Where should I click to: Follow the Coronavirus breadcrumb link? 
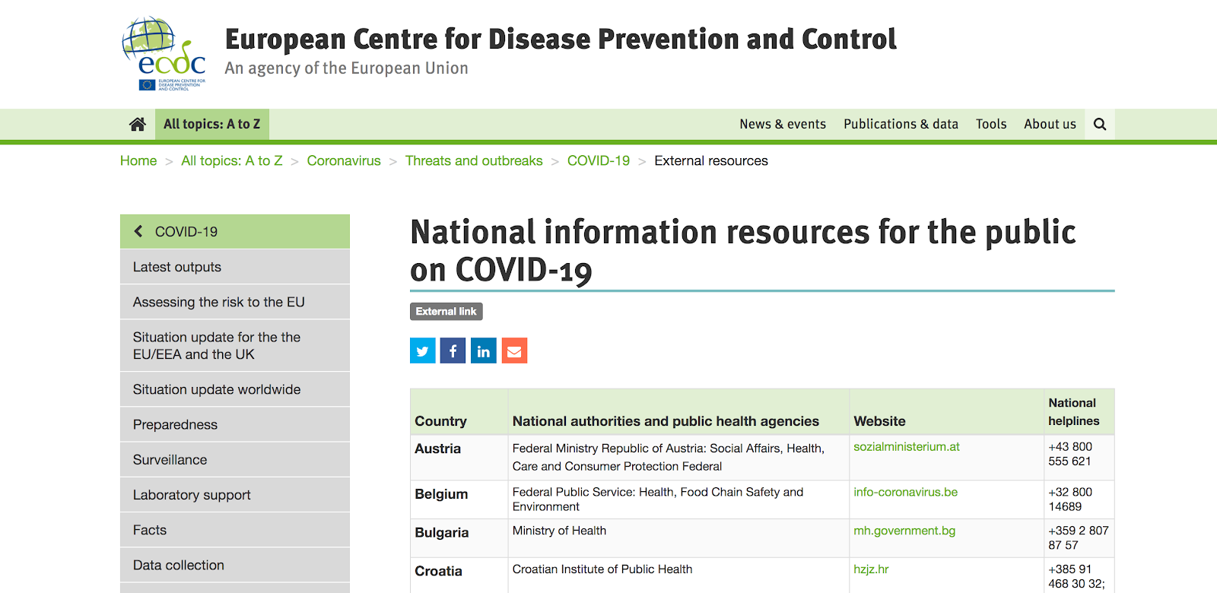tap(344, 160)
